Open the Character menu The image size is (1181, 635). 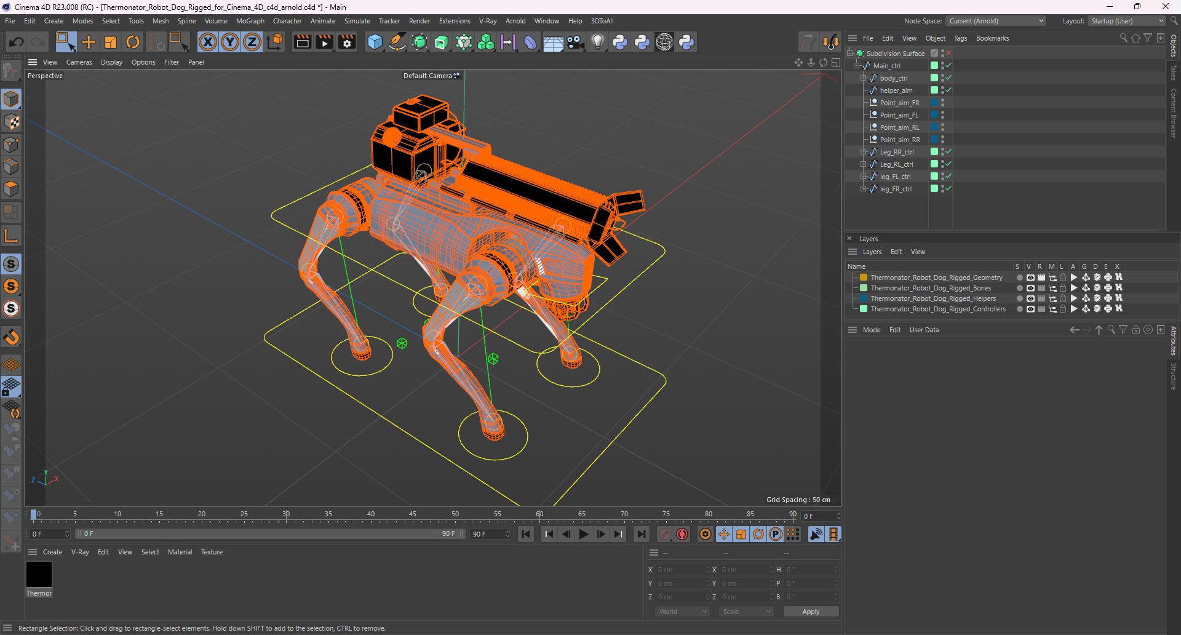287,21
